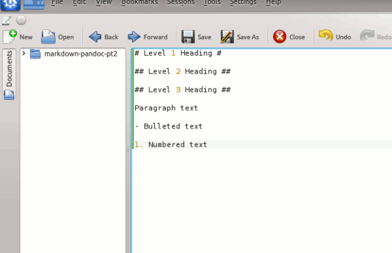Click the '## Level 3 Heading ##' line
Screen dimensions: 392x253
[183, 90]
